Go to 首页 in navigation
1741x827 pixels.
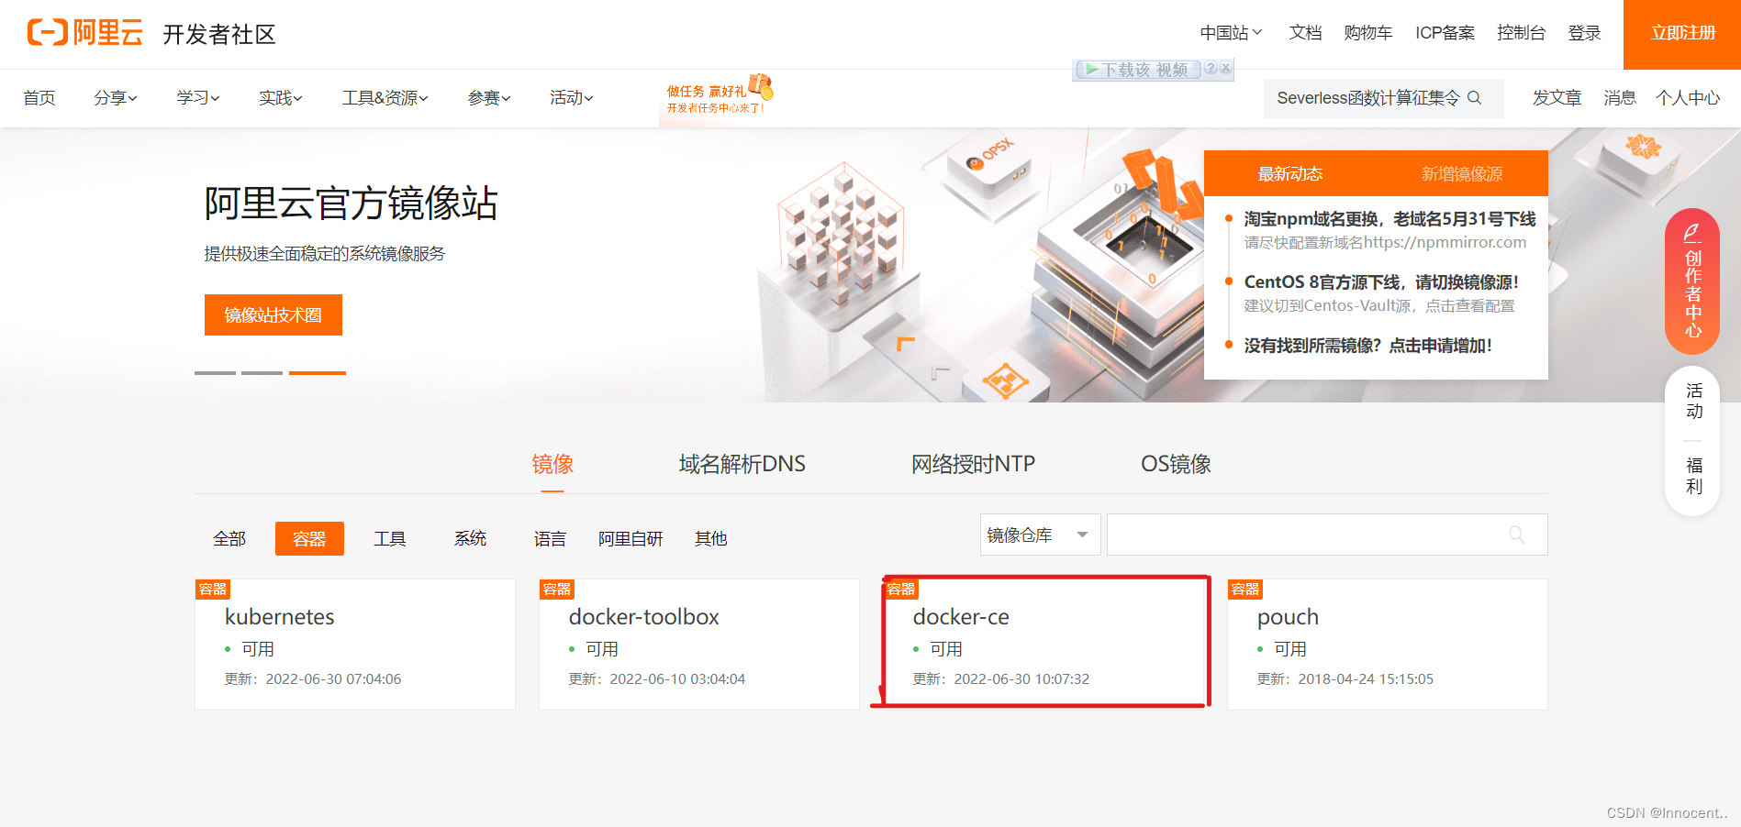pos(39,98)
